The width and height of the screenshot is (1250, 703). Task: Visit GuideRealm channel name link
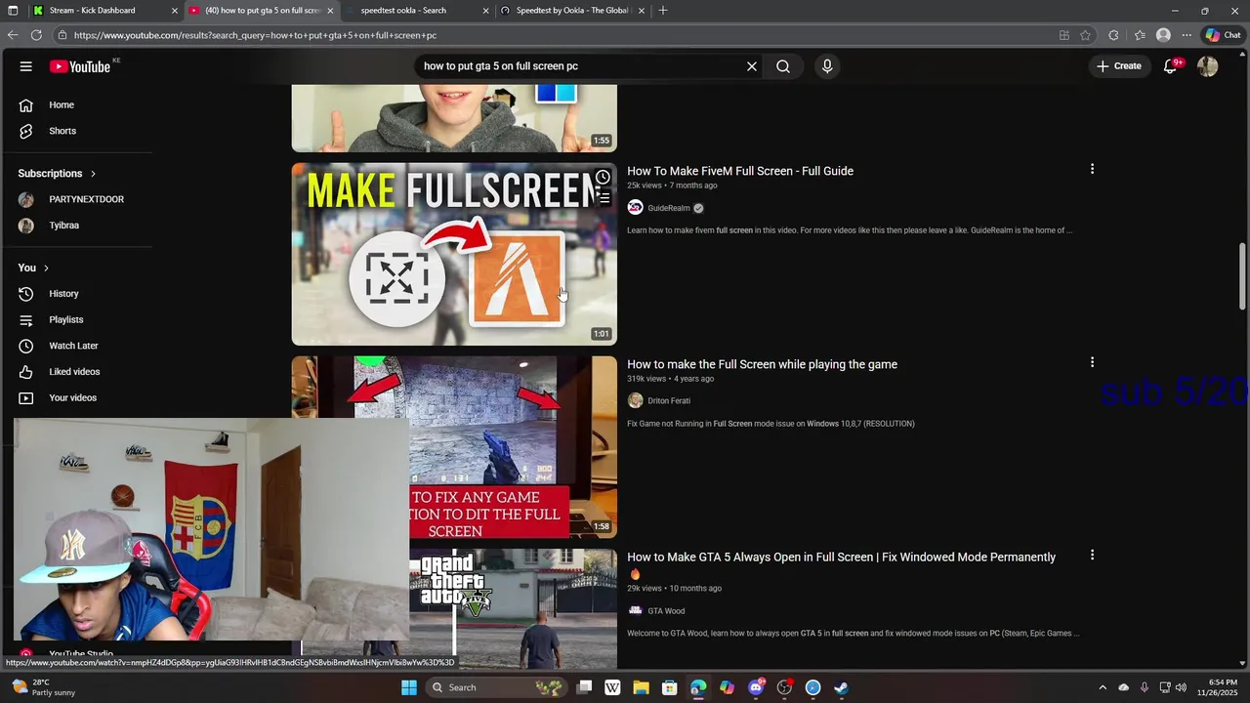pyautogui.click(x=669, y=208)
